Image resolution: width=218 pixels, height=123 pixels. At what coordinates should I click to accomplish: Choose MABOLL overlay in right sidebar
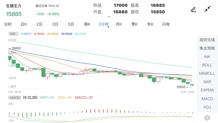[207, 73]
